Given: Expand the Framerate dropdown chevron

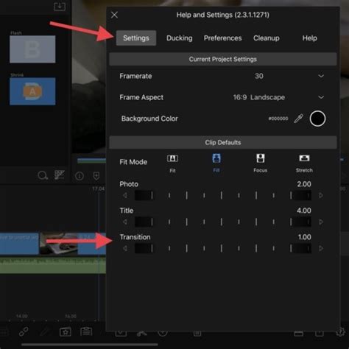Looking at the screenshot, I should point(321,76).
